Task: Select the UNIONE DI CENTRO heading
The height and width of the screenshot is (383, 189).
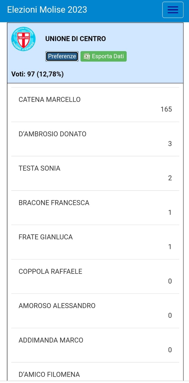Action: (x=76, y=39)
